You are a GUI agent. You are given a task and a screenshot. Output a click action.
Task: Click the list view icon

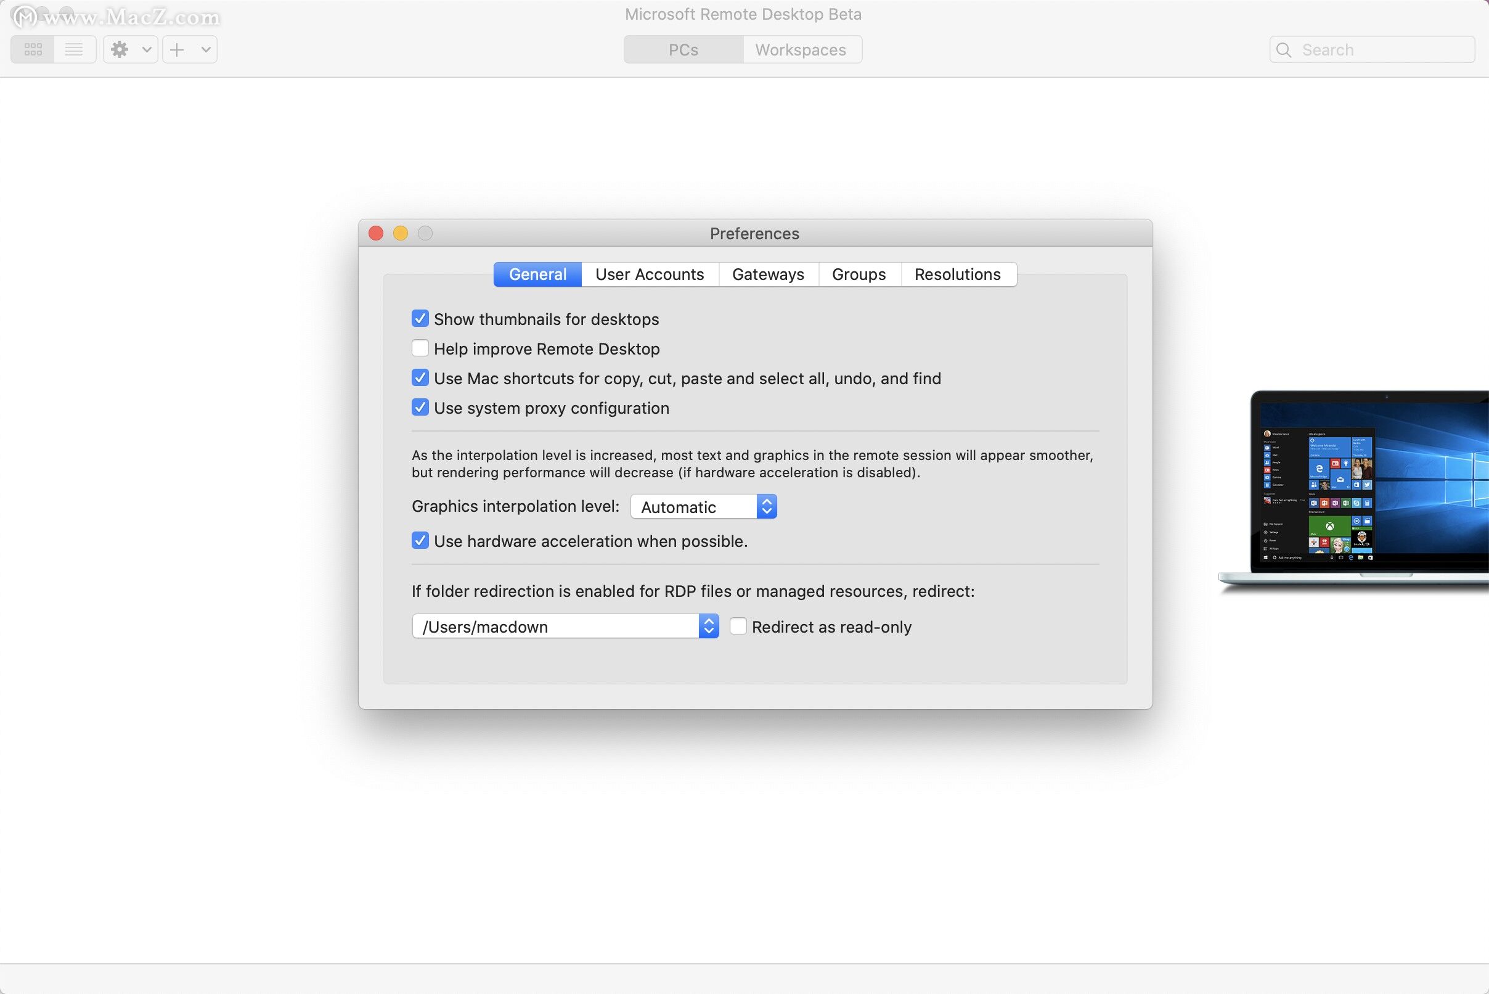(73, 49)
